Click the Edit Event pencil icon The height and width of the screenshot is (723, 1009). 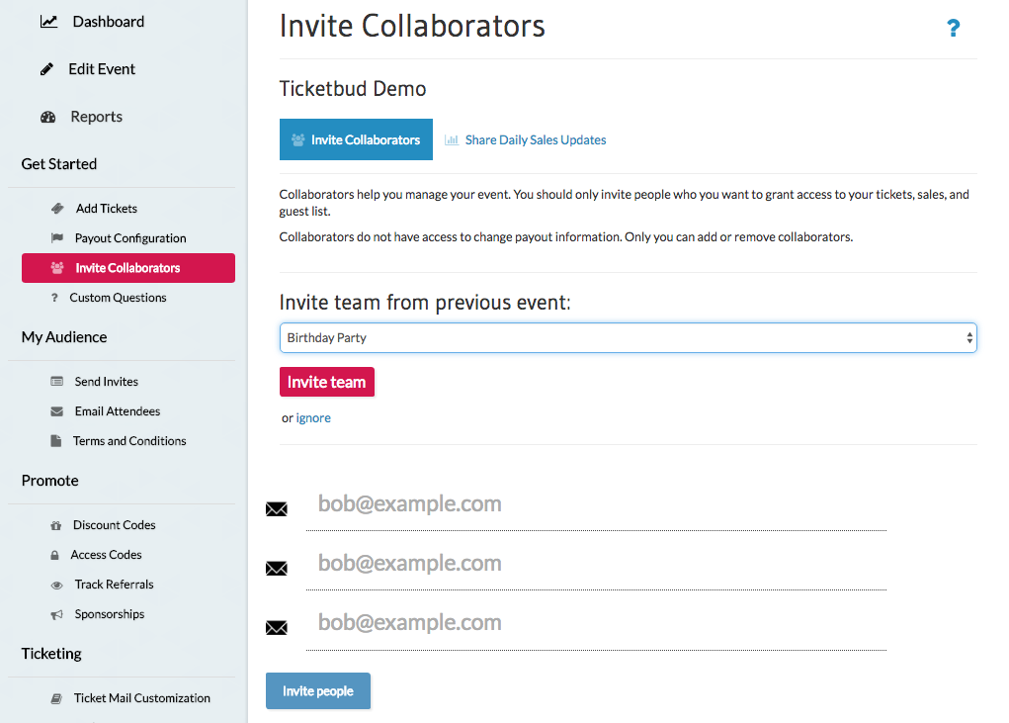[x=46, y=69]
